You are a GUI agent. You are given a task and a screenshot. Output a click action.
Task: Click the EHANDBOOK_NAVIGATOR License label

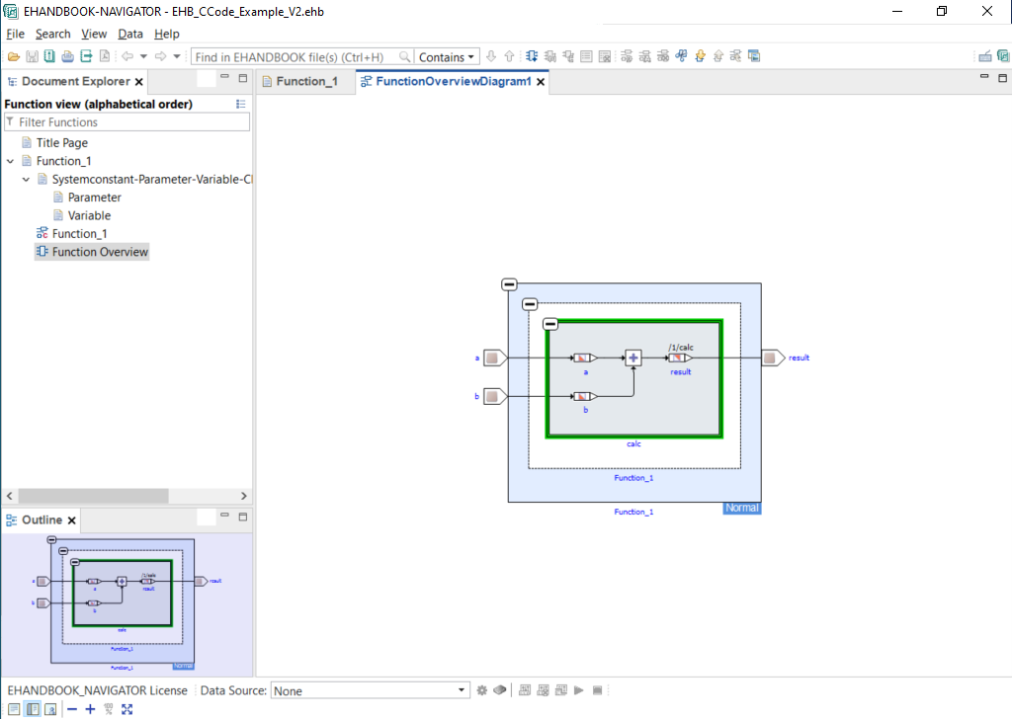tap(97, 690)
